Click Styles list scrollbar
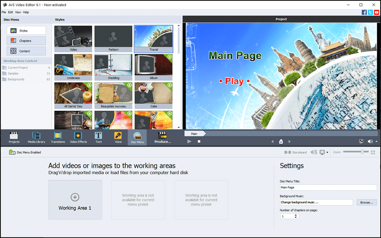 [179, 41]
